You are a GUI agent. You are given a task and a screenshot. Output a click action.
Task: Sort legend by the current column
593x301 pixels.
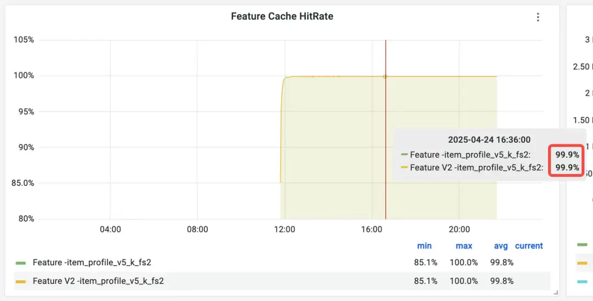click(x=529, y=246)
